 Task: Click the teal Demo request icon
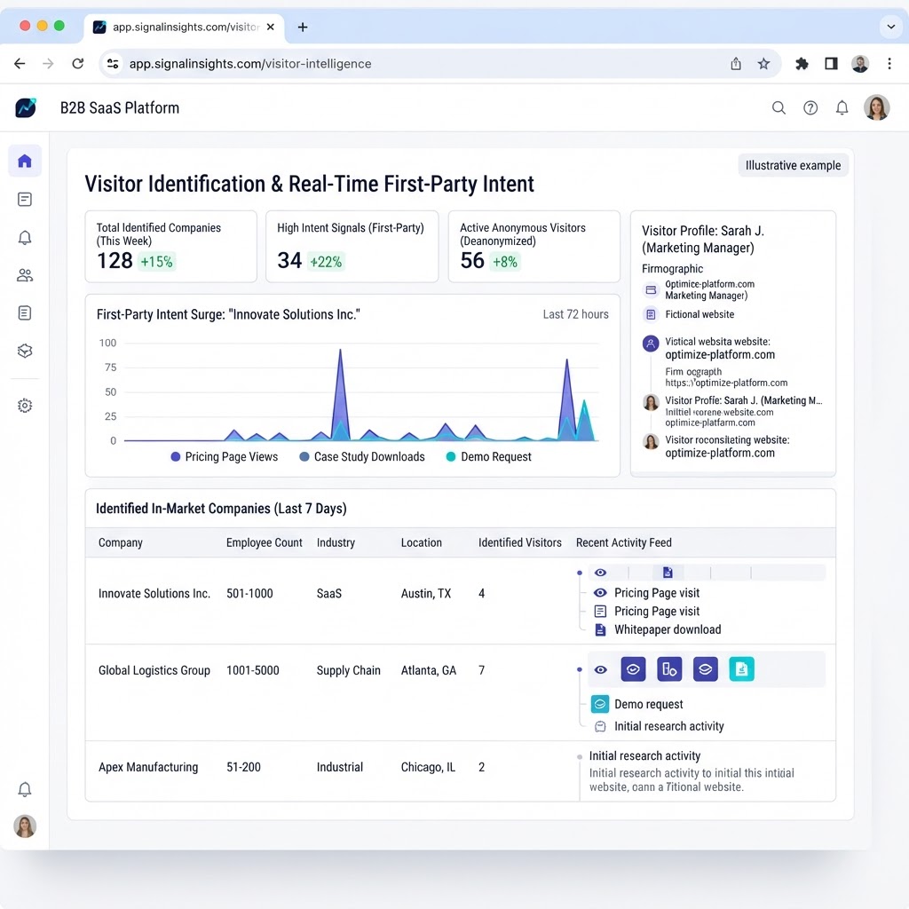(x=600, y=704)
